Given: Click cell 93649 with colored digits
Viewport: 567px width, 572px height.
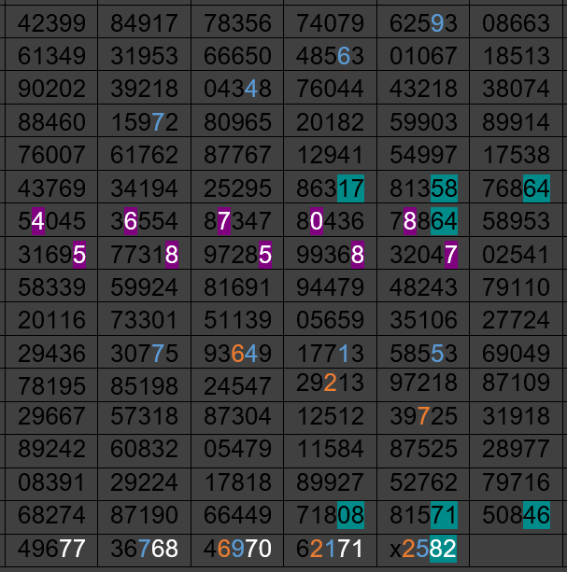Looking at the screenshot, I should 237,354.
